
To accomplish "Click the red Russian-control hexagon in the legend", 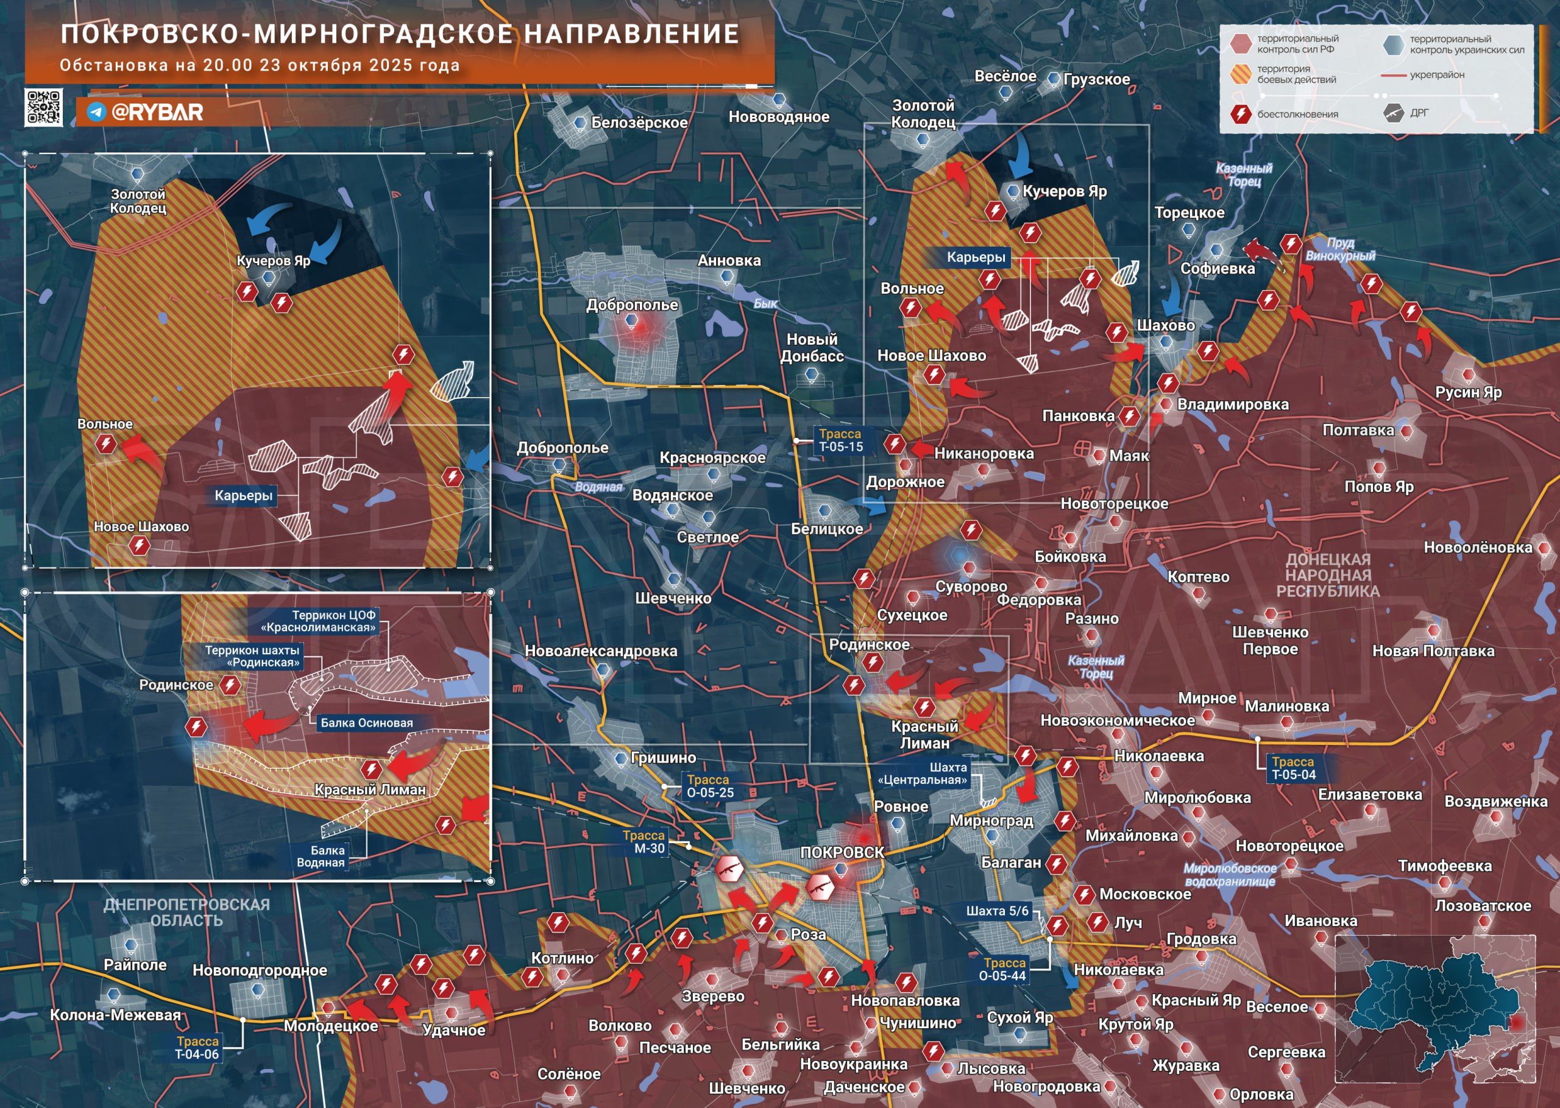I will coord(1240,44).
